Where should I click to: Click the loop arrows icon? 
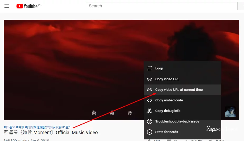[150, 68]
